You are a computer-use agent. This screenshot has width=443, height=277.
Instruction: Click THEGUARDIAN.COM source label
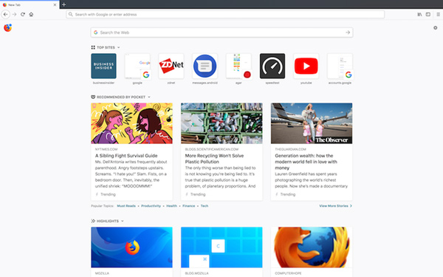tap(290, 149)
